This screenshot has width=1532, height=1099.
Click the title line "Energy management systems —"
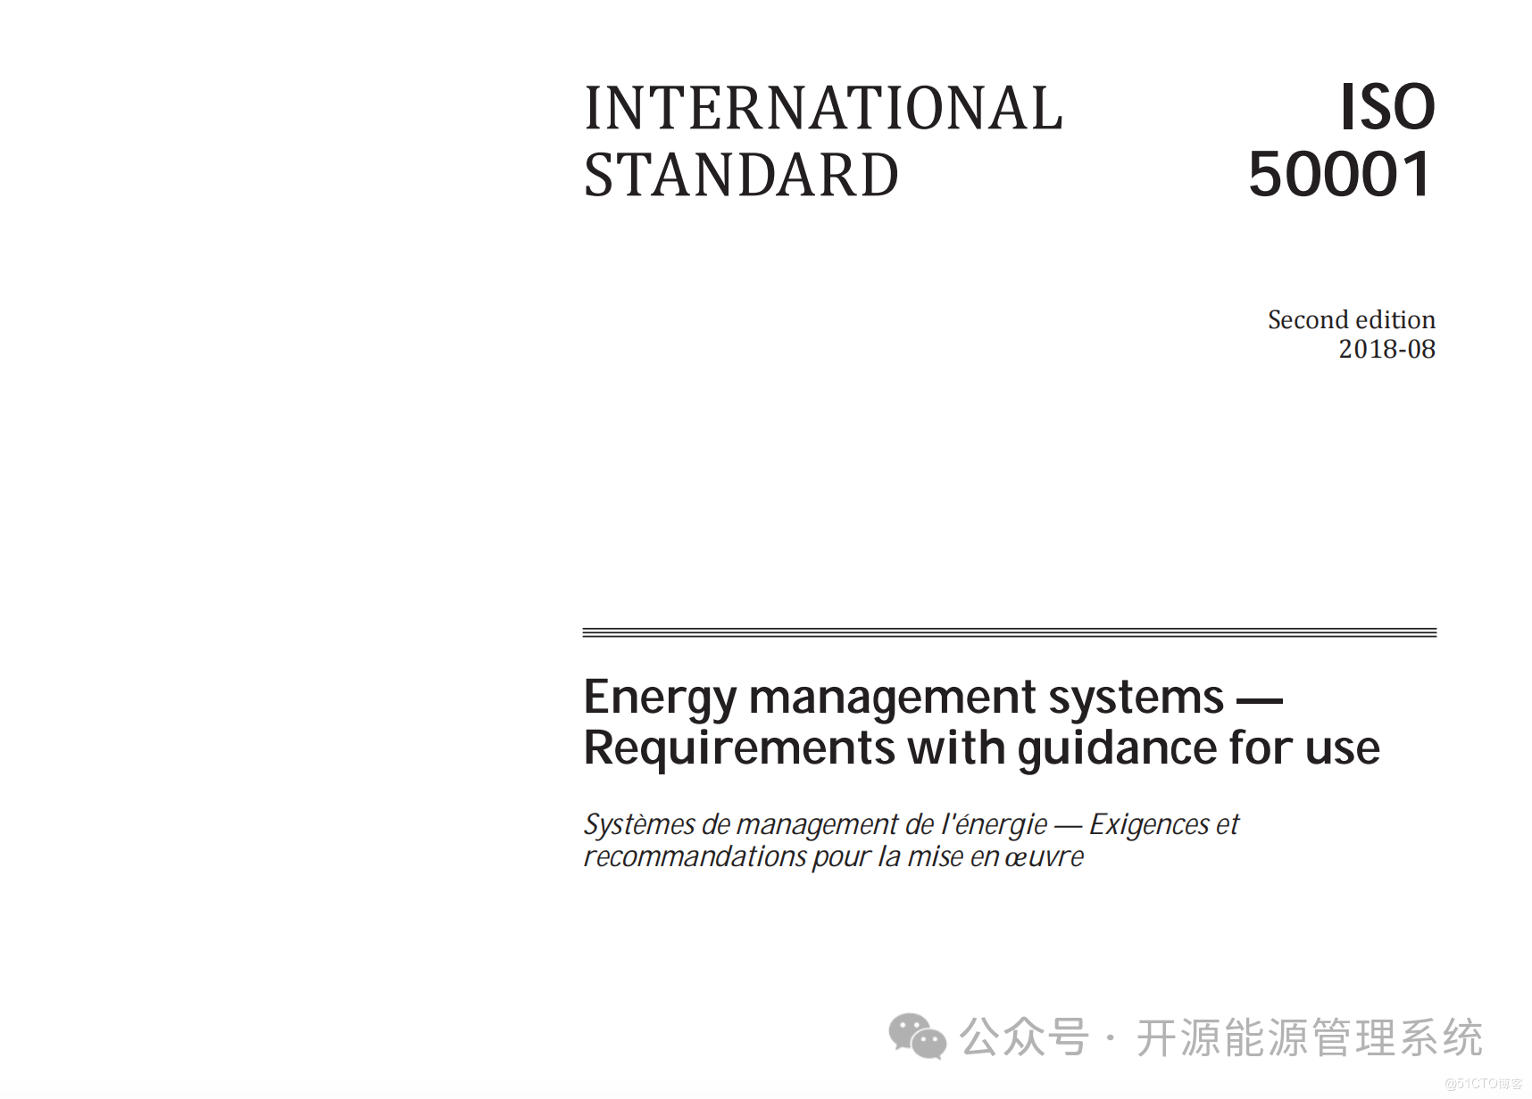click(933, 698)
